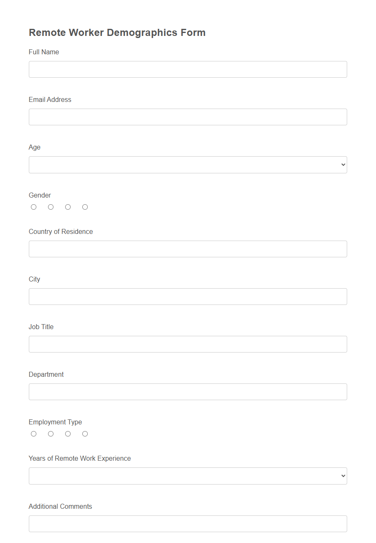
Task: Select the third Gender radio button
Action: (68, 207)
